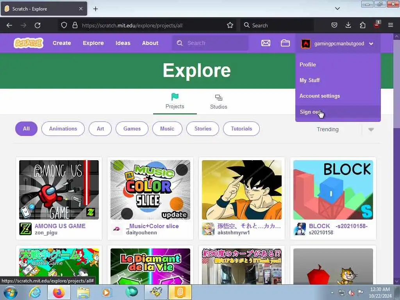Switch to Firefox in the taskbar
Image resolution: width=400 pixels, height=300 pixels.
coord(59,292)
